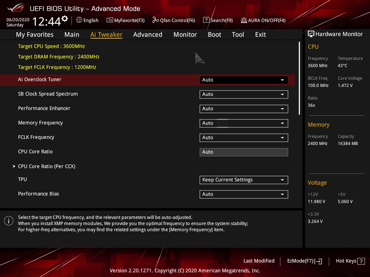Image resolution: width=370 pixels, height=277 pixels.
Task: Go to the Monitor tab
Action: (185, 35)
